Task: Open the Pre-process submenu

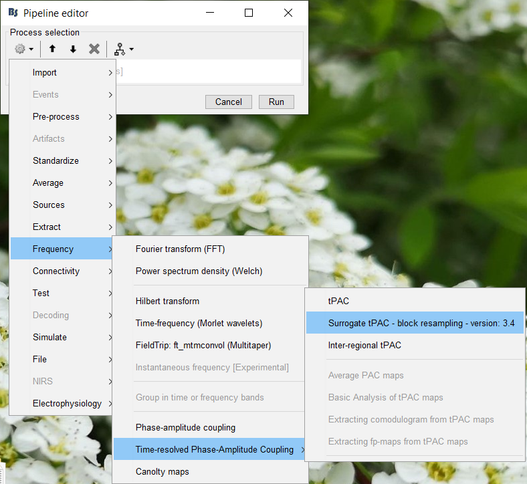Action: (63, 116)
